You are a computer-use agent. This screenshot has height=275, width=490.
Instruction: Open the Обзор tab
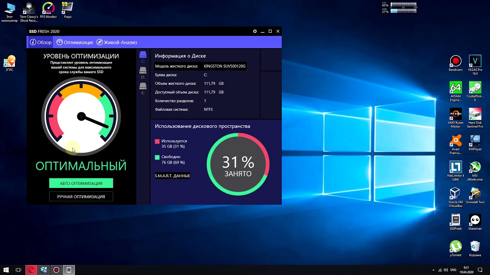pos(41,42)
